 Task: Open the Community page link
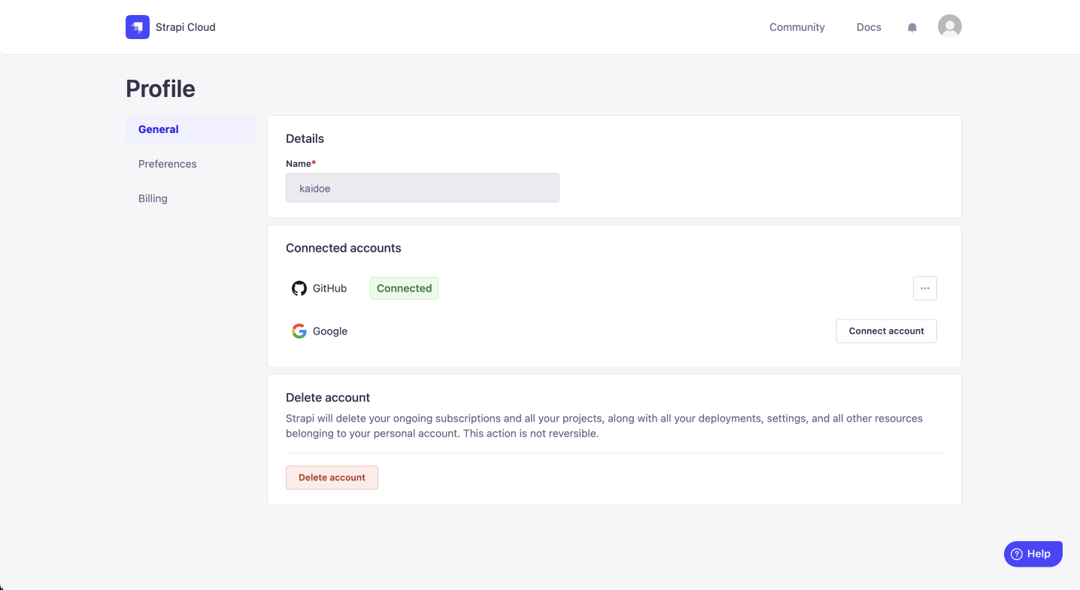pos(796,27)
